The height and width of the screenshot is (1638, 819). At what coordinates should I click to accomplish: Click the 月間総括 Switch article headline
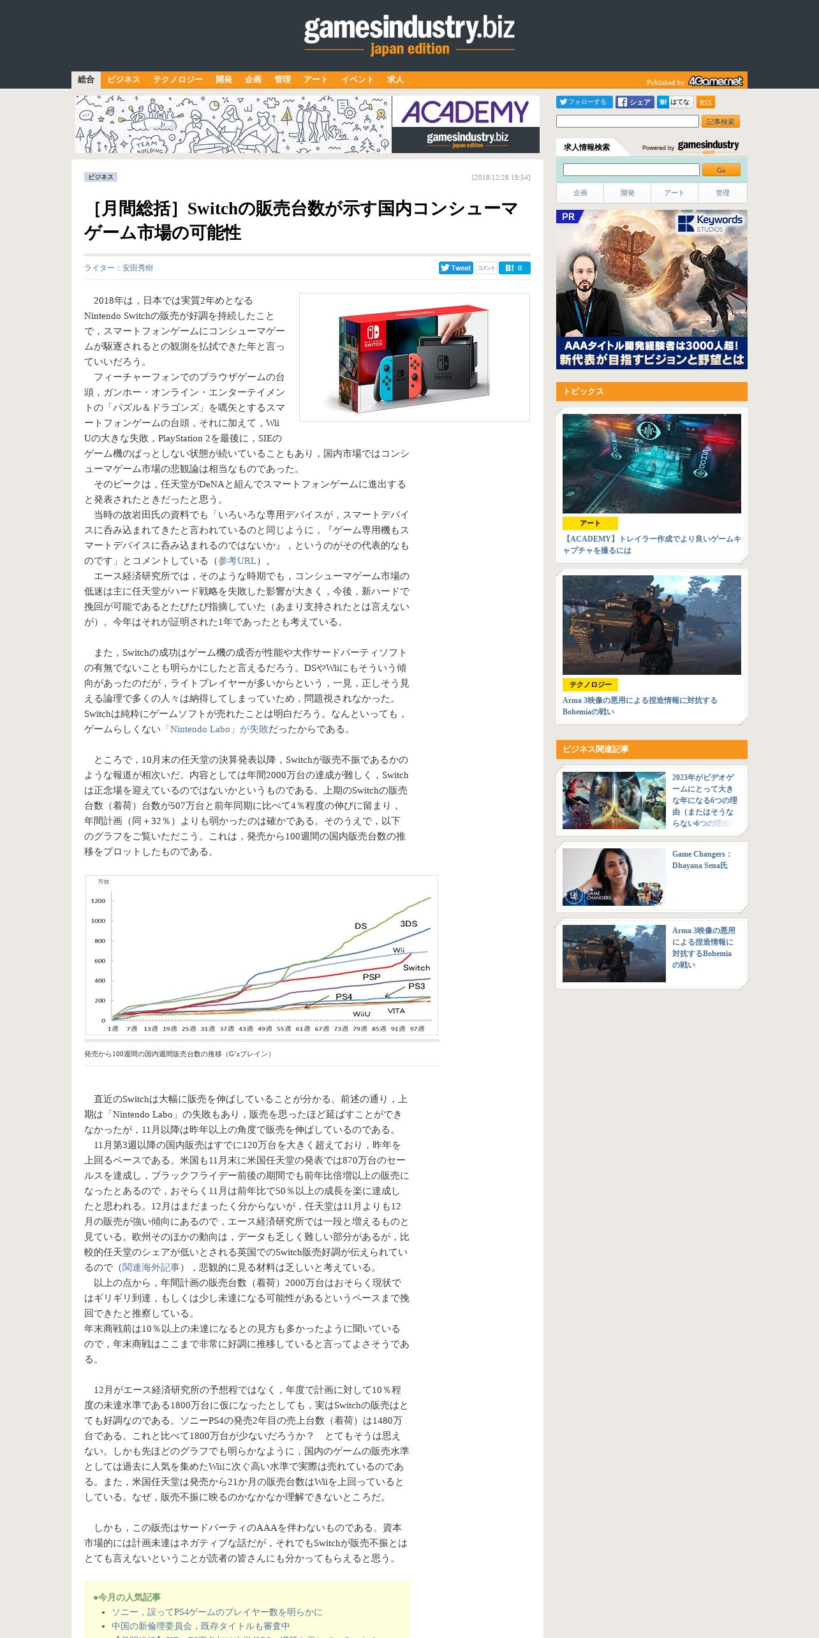pyautogui.click(x=300, y=221)
